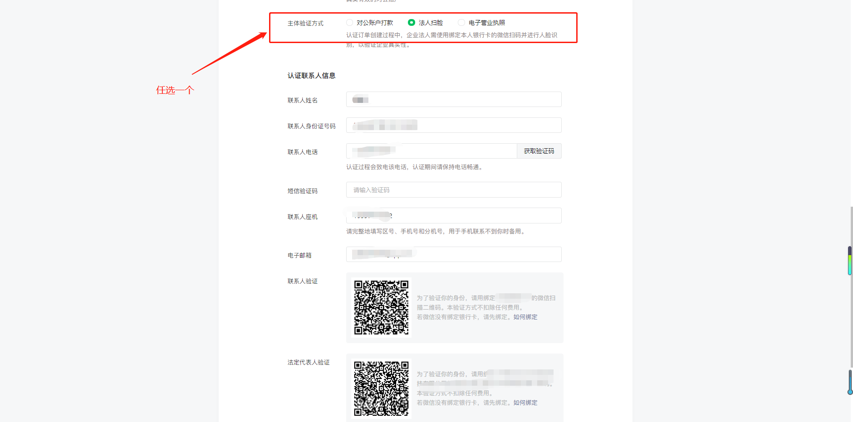Choose the 电子营业执照 verification method
Viewport: 853px width, 422px height.
tap(461, 23)
